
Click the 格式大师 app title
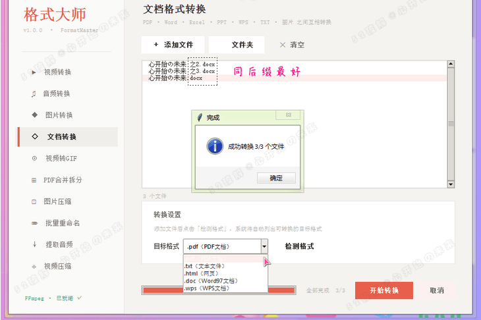(55, 14)
